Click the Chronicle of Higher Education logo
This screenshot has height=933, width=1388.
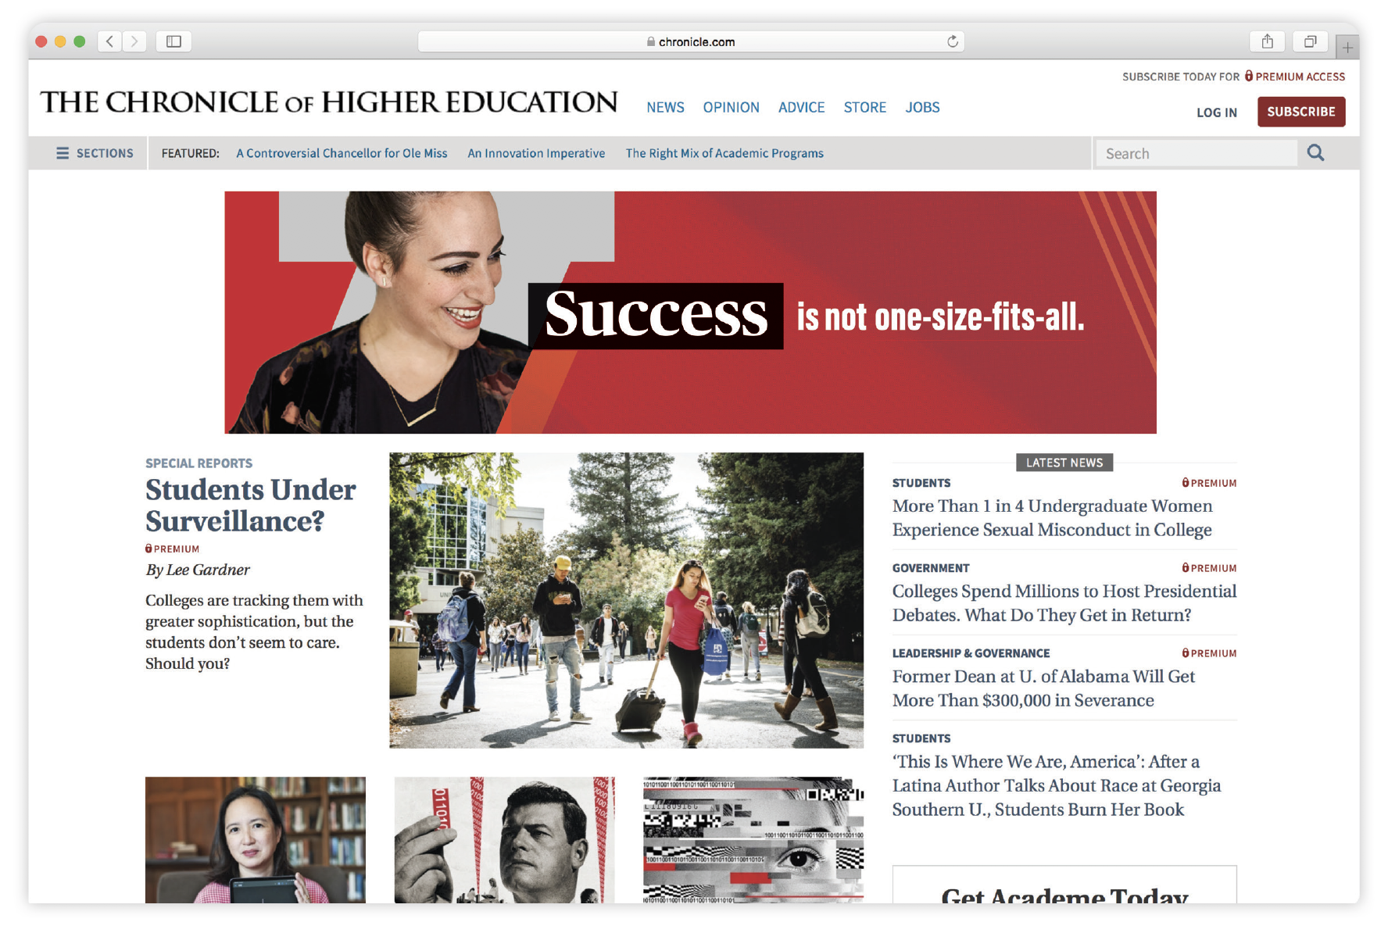point(328,102)
